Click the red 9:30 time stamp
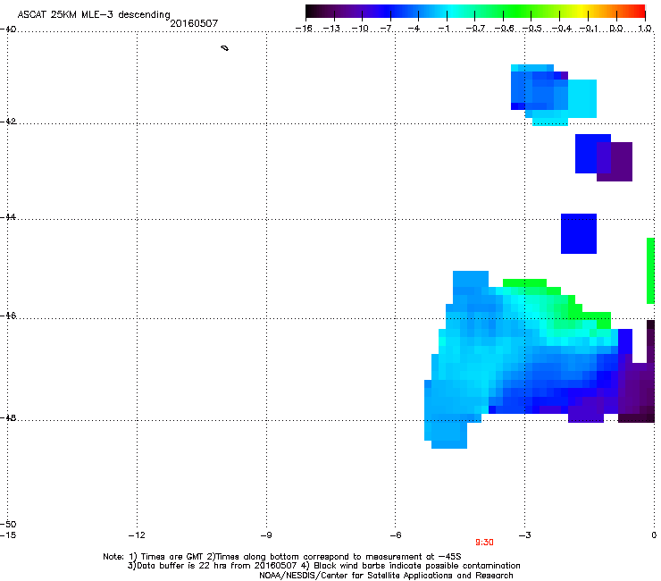The image size is (661, 581). click(x=484, y=543)
